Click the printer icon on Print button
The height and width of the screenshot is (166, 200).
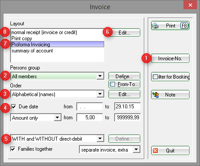(155, 26)
